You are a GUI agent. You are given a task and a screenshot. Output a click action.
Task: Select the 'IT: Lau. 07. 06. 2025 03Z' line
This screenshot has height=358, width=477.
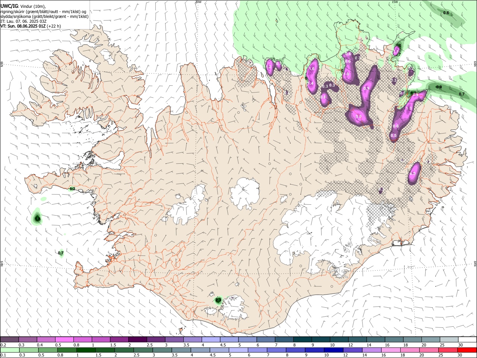click(x=23, y=21)
